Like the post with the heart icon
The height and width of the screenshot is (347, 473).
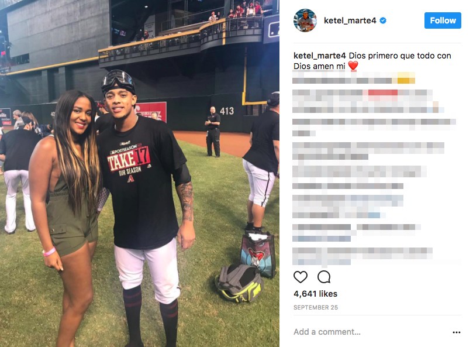click(x=300, y=277)
